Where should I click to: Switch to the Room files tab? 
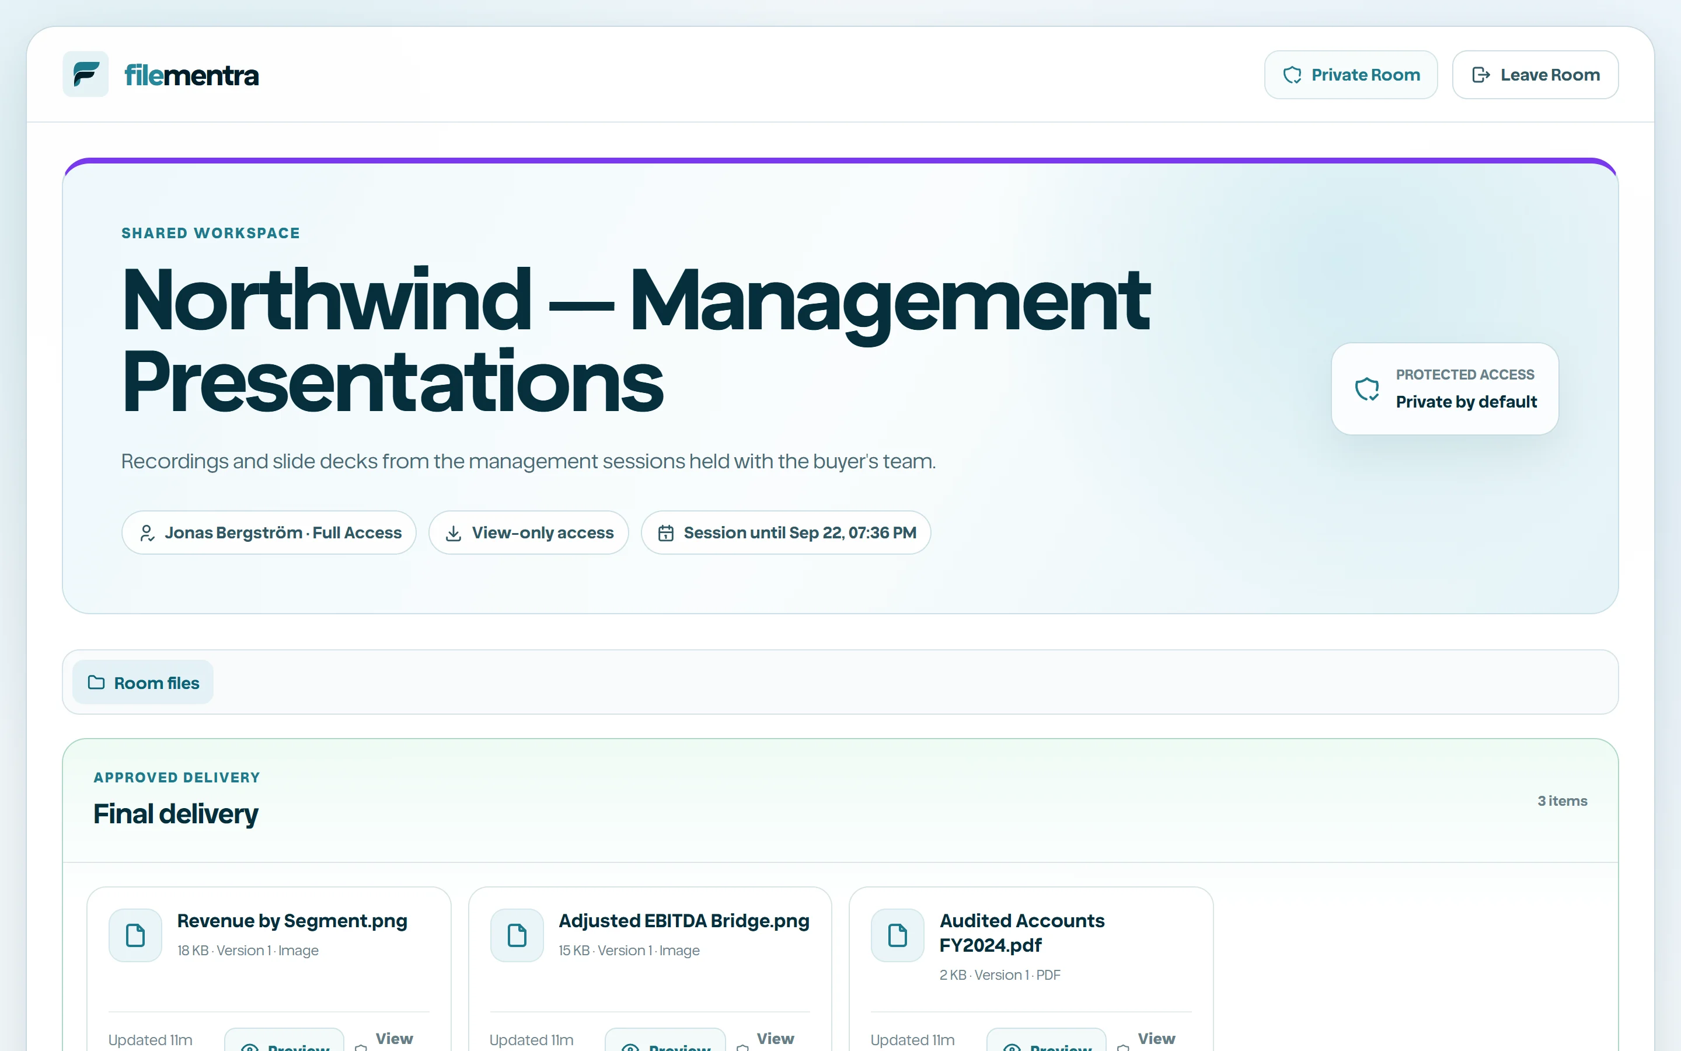click(143, 682)
